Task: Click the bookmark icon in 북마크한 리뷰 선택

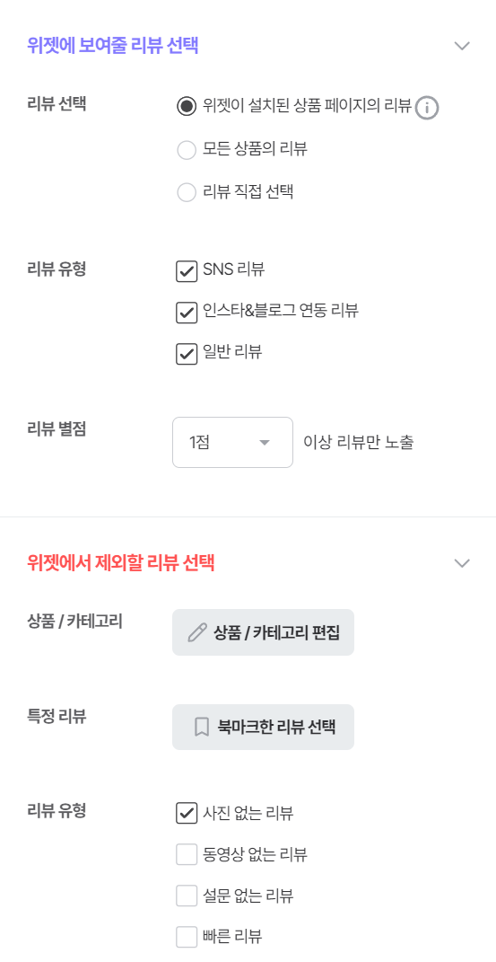Action: (201, 728)
